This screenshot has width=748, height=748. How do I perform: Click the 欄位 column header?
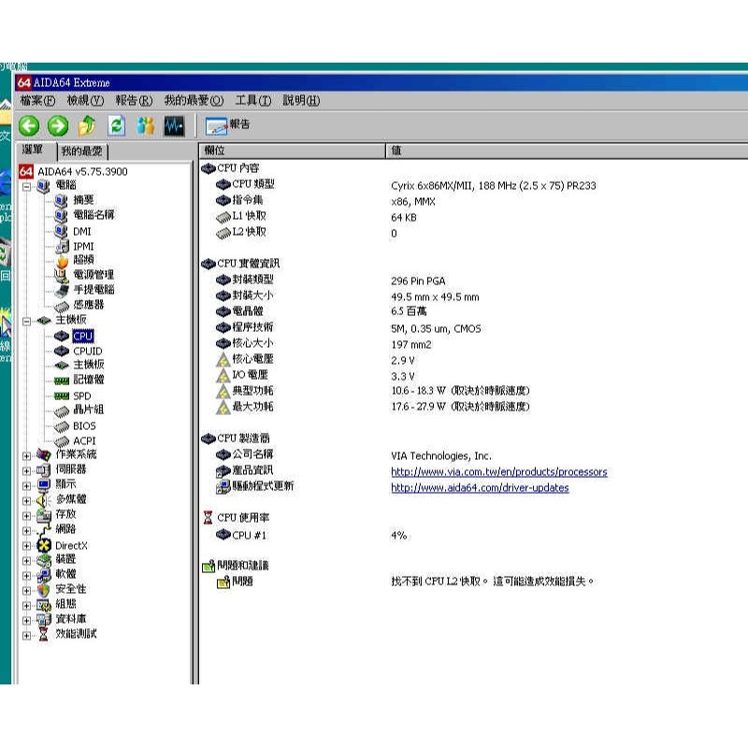click(292, 151)
